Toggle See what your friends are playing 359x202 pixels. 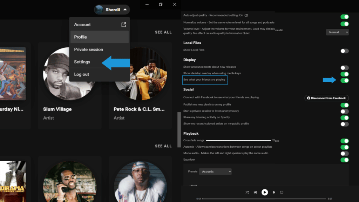[x=345, y=80]
